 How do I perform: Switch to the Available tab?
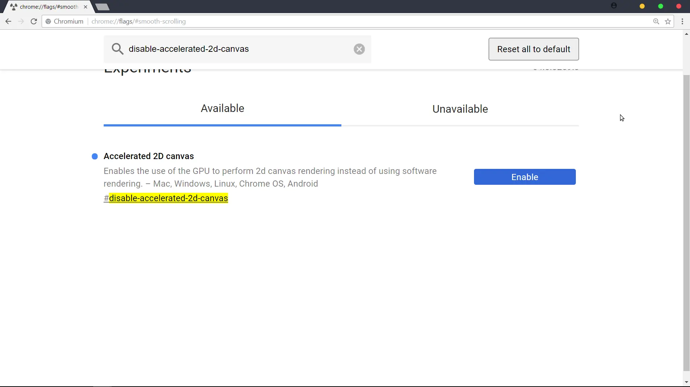tap(223, 108)
